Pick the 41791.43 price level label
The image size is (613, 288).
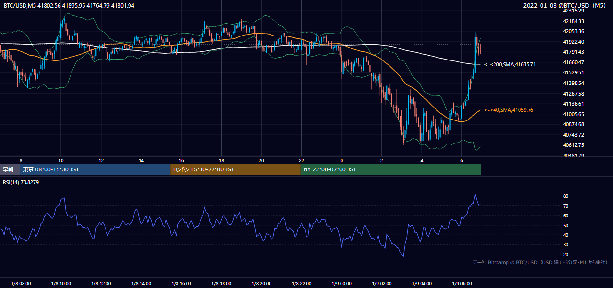tap(574, 52)
